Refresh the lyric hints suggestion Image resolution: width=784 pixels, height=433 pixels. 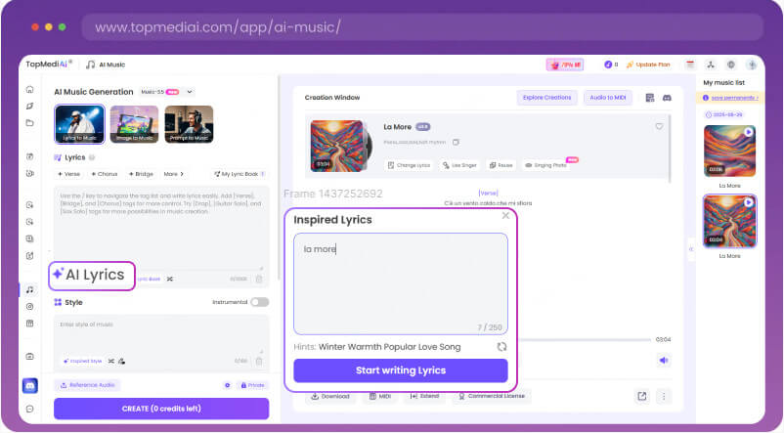point(501,346)
